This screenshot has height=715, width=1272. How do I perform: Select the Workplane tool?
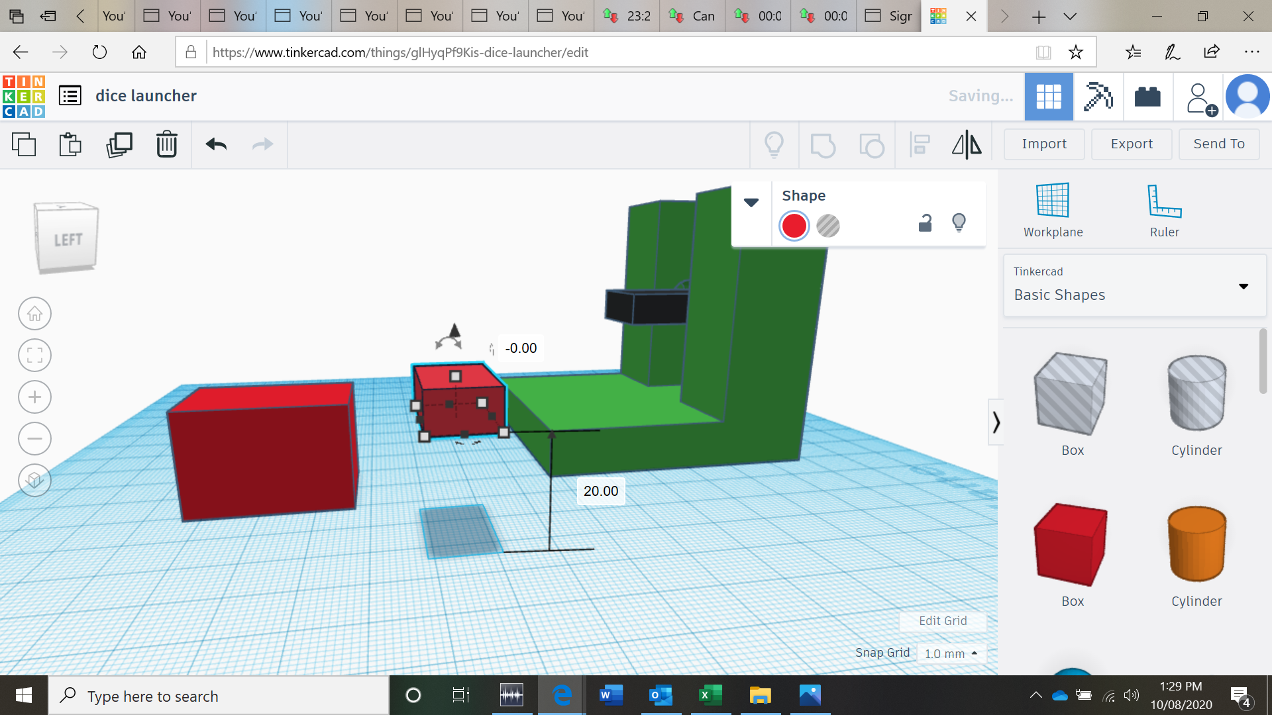(x=1053, y=211)
